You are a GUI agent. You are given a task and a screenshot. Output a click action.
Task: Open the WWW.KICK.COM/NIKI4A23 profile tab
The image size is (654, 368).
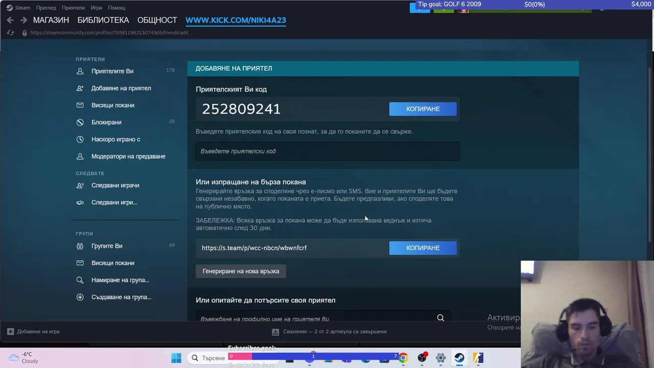point(236,20)
